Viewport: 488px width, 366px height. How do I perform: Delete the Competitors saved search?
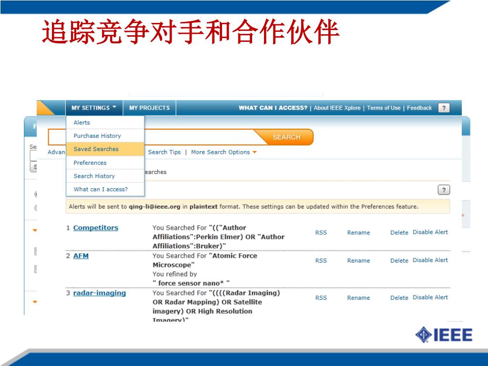click(399, 233)
